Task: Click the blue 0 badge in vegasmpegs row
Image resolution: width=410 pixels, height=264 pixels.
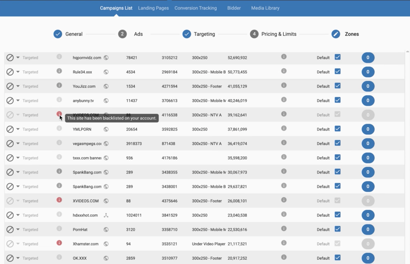Action: click(x=368, y=144)
